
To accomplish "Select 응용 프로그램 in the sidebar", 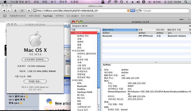I will click(x=84, y=69).
